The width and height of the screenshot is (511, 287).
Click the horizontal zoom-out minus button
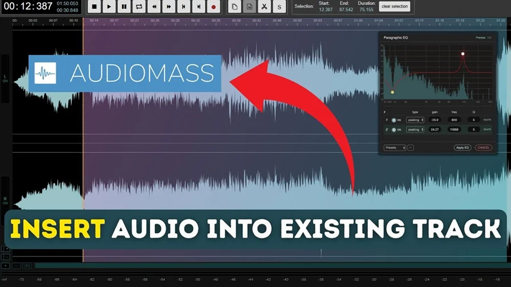click(16, 266)
